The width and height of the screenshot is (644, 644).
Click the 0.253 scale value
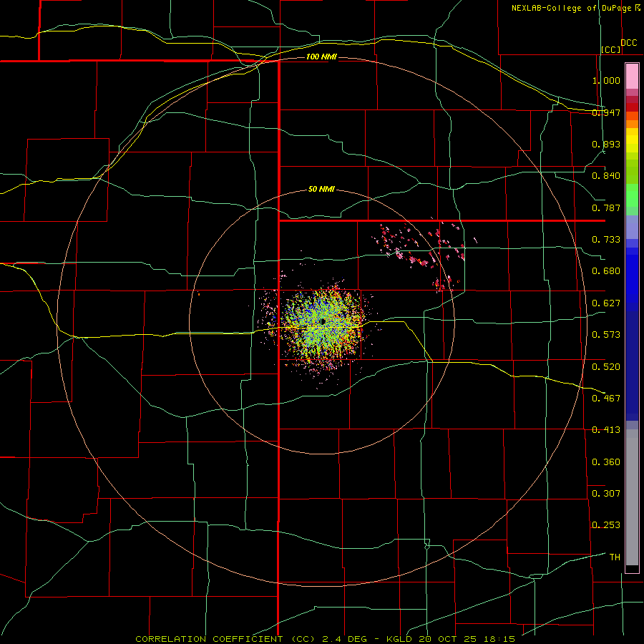tap(606, 525)
